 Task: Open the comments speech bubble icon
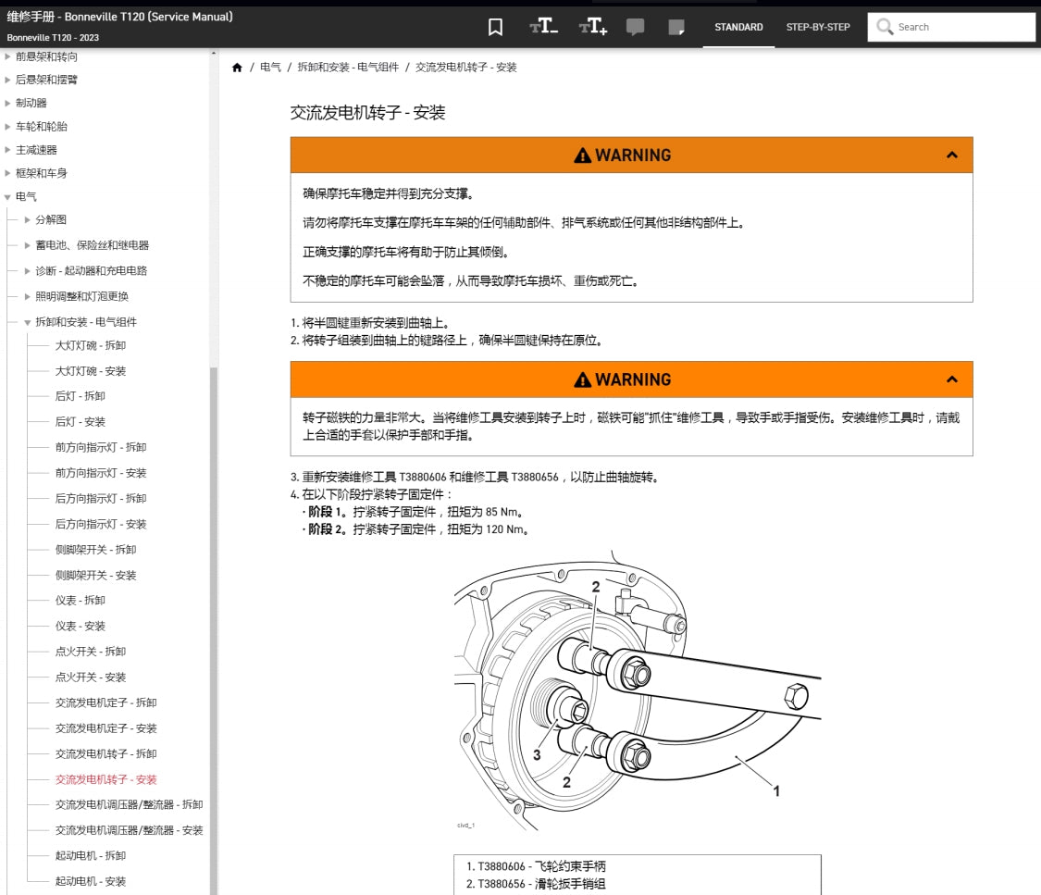click(636, 27)
